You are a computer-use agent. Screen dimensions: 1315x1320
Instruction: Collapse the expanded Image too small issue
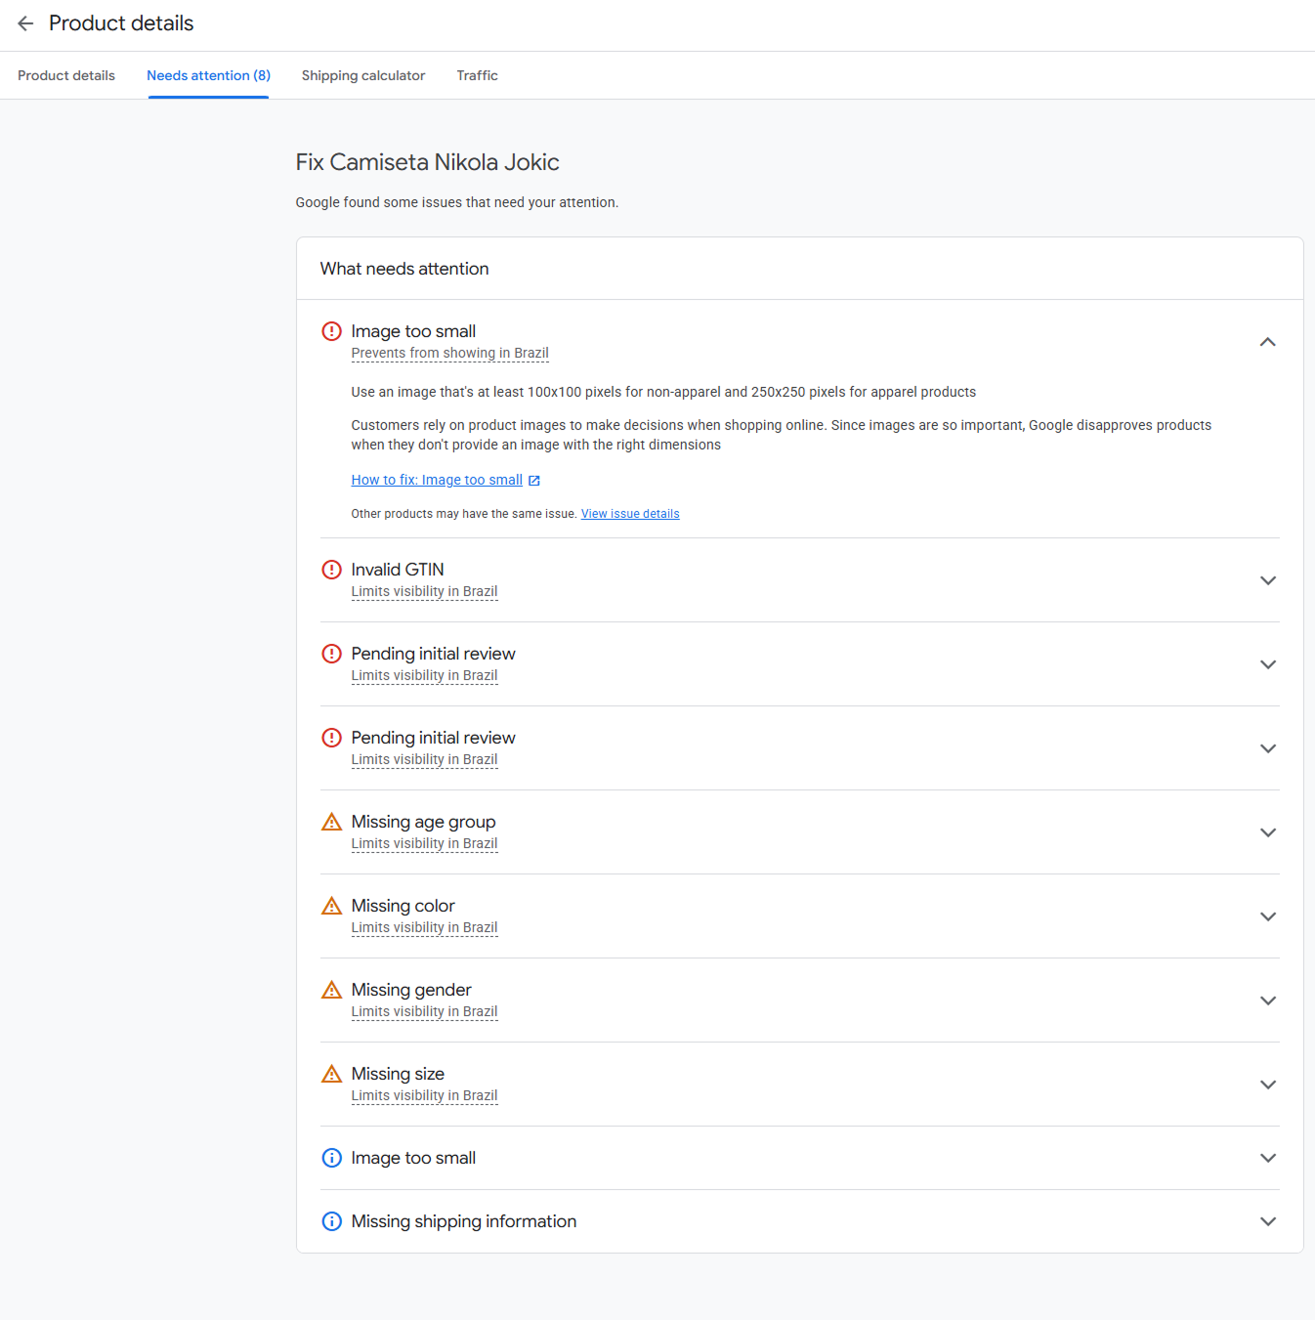(1268, 342)
